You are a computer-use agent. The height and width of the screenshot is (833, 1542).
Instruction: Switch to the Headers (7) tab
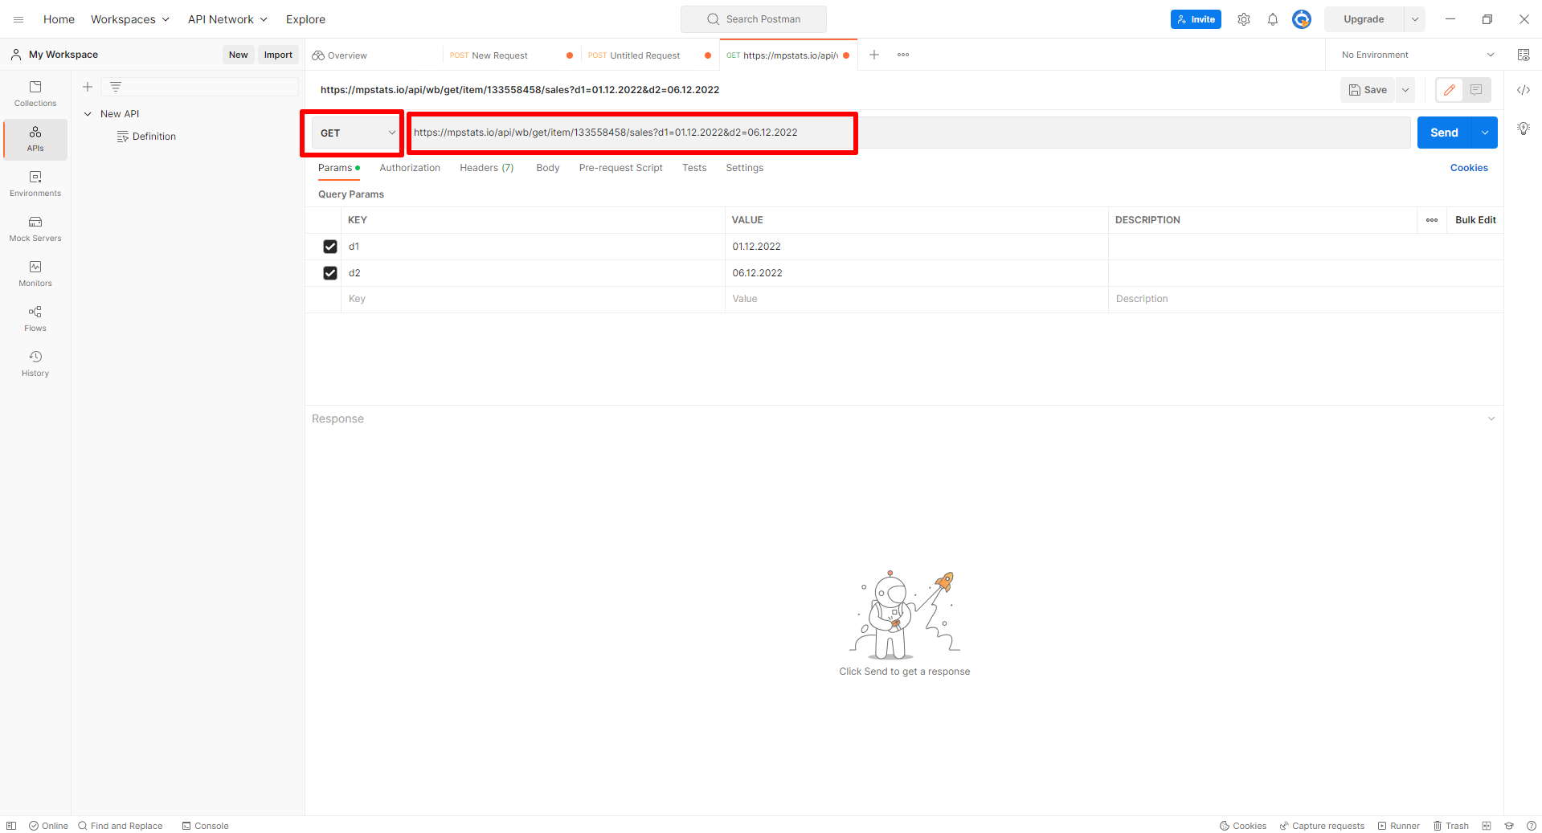pyautogui.click(x=486, y=168)
